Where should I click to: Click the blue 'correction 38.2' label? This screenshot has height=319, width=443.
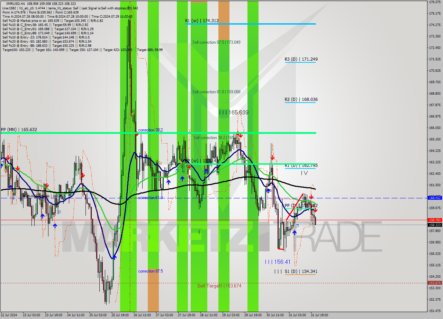pos(151,130)
